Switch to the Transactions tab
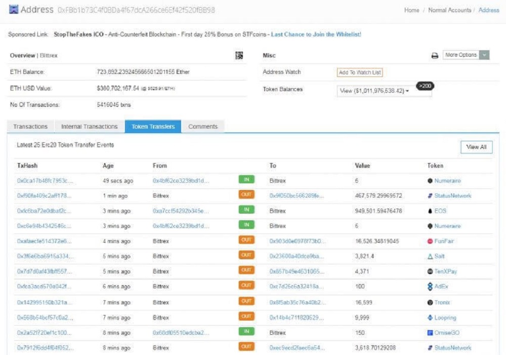 30,126
